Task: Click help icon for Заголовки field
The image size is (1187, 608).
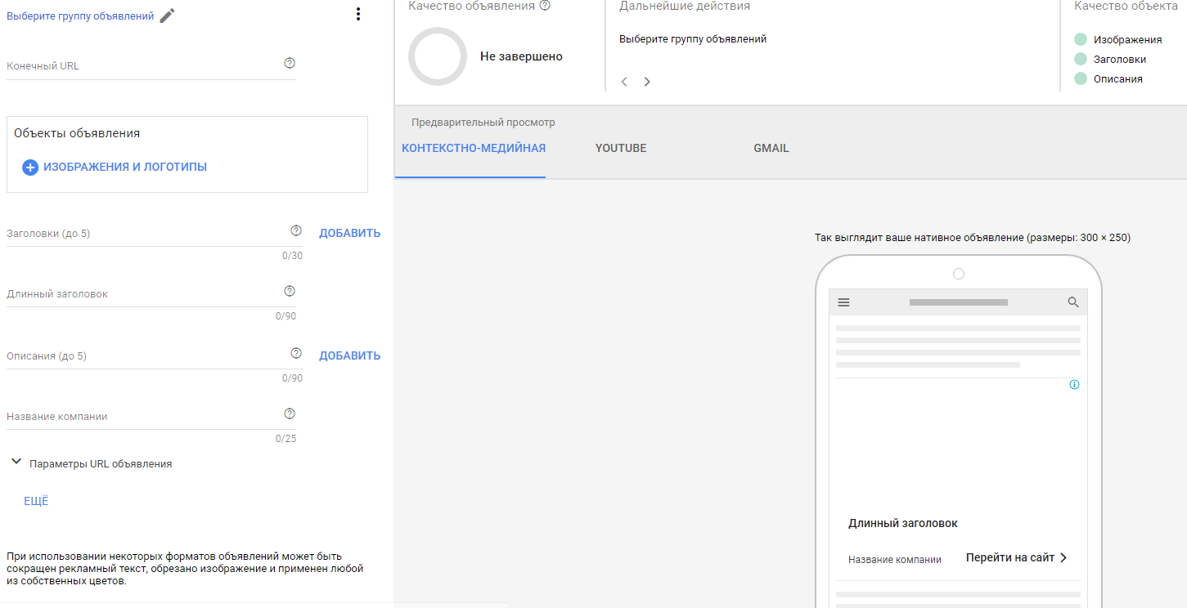Action: (296, 231)
